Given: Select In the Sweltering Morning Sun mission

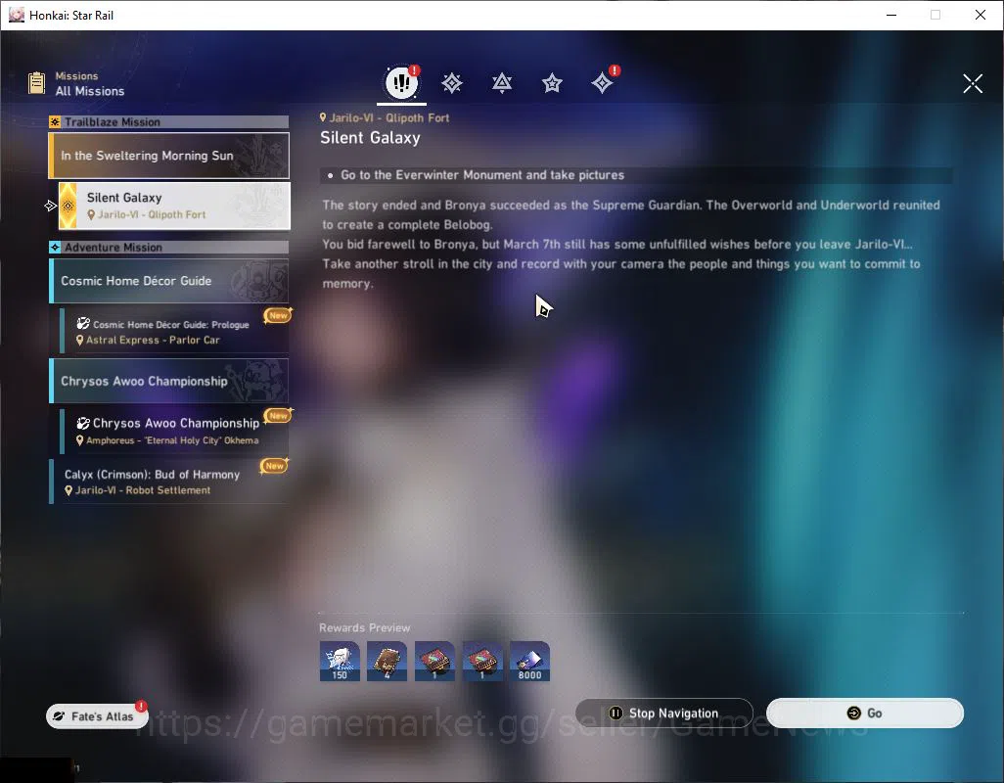Looking at the screenshot, I should [x=169, y=156].
